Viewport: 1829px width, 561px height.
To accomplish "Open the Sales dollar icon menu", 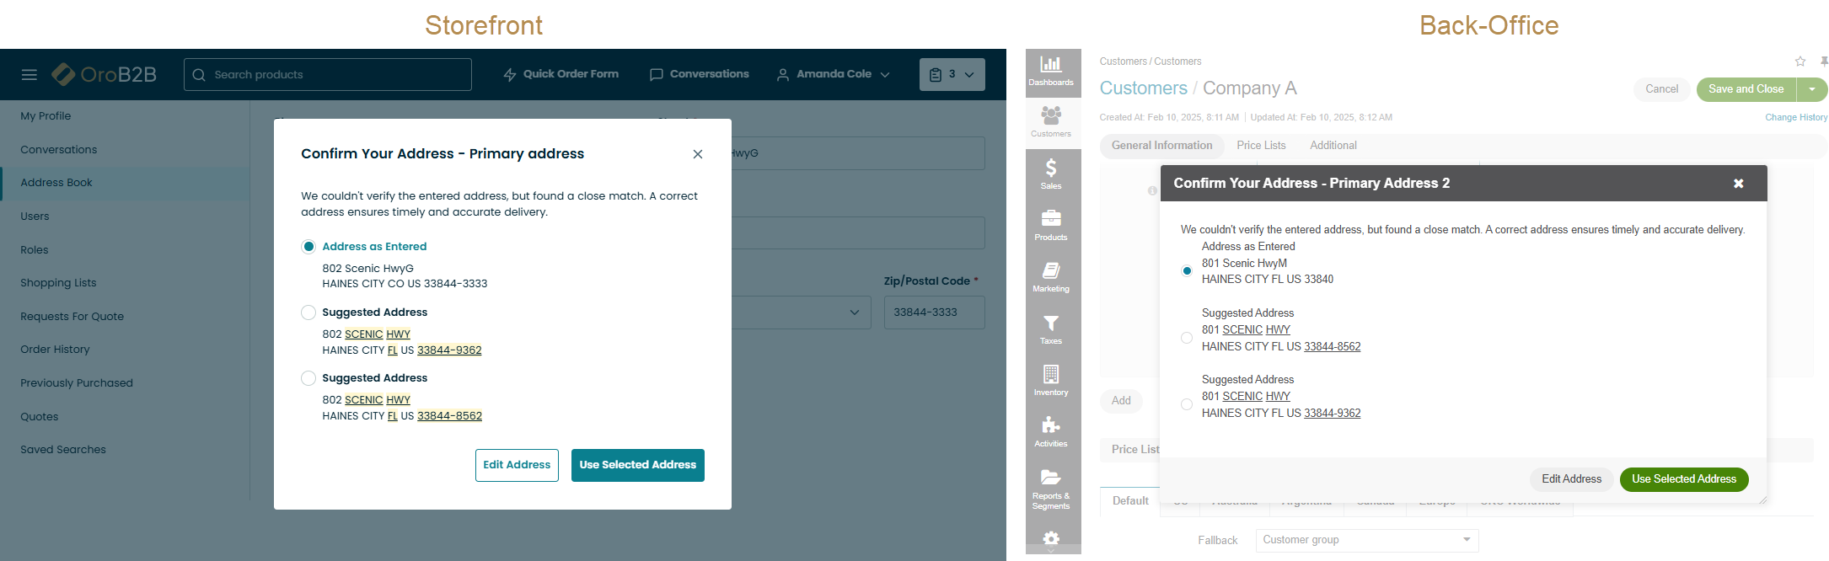I will [x=1051, y=174].
